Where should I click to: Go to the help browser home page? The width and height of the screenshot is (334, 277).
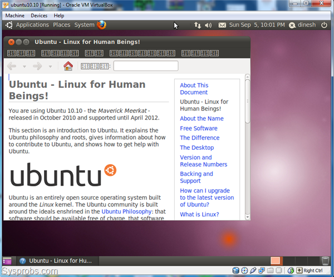click(x=68, y=66)
